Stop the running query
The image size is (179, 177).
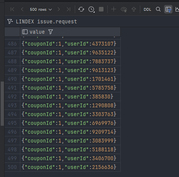point(101,9)
